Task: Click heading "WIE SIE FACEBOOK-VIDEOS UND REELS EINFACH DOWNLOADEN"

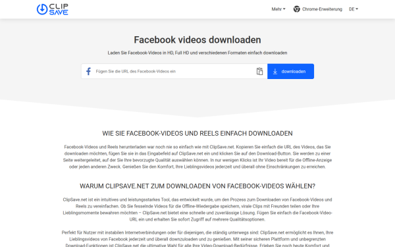Action: pos(197,133)
